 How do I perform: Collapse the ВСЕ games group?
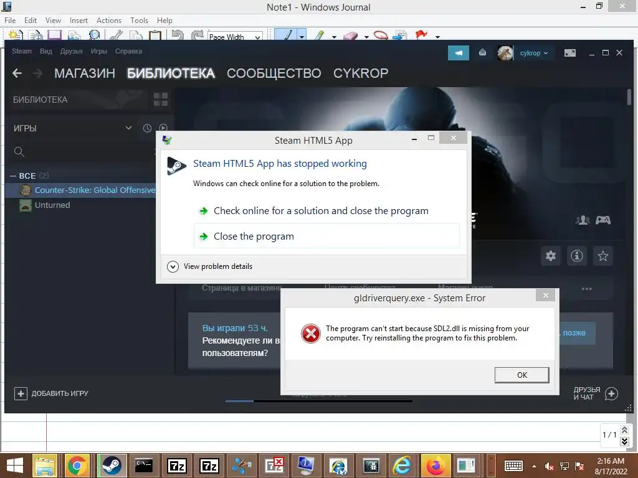click(13, 176)
